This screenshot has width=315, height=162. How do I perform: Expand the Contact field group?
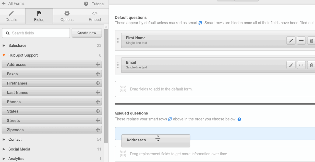pos(4,139)
